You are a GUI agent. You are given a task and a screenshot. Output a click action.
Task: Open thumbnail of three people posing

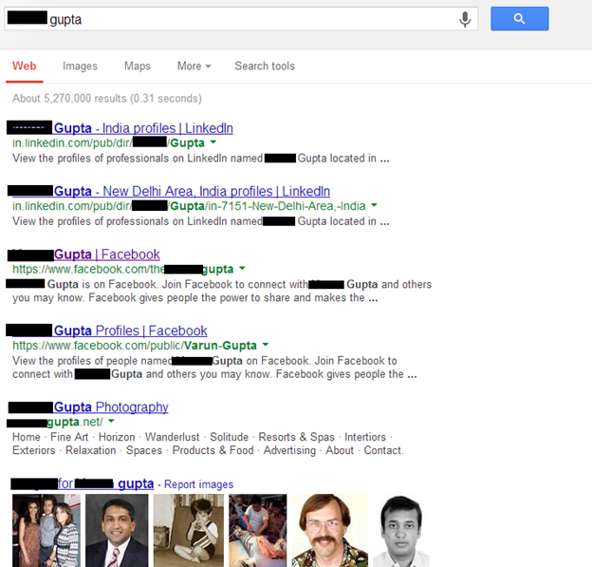(46, 530)
